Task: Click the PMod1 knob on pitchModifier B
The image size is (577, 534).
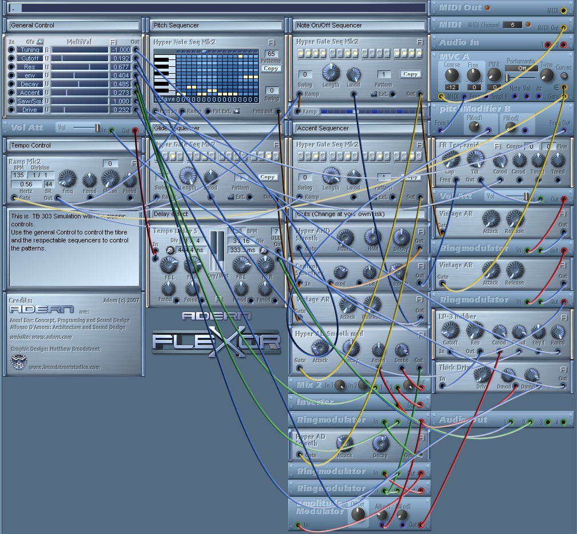Action: (x=474, y=127)
